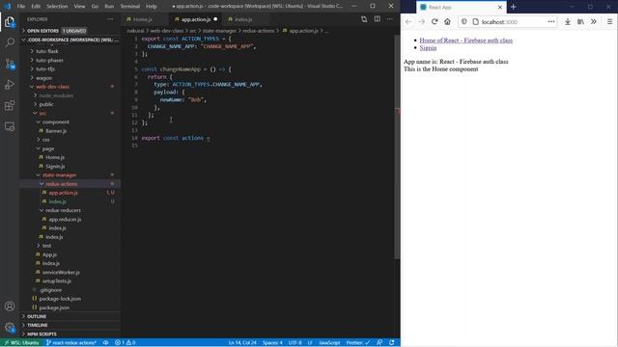Viewport: 618px width, 347px height.
Task: Open a new tab in Firefox
Action: coord(513,7)
